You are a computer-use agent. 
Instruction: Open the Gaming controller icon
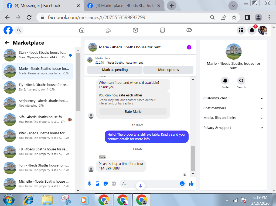(x=189, y=30)
